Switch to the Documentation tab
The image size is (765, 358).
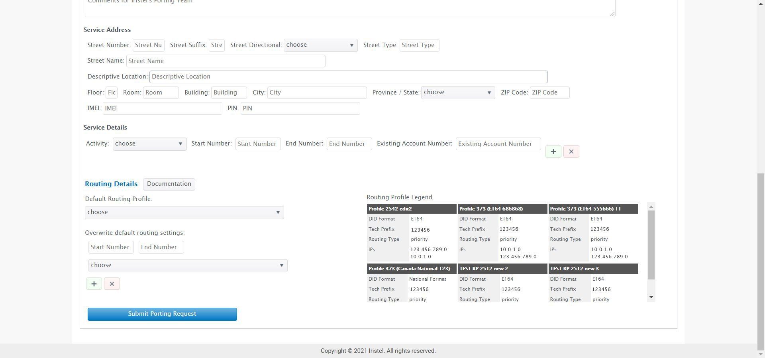(169, 184)
